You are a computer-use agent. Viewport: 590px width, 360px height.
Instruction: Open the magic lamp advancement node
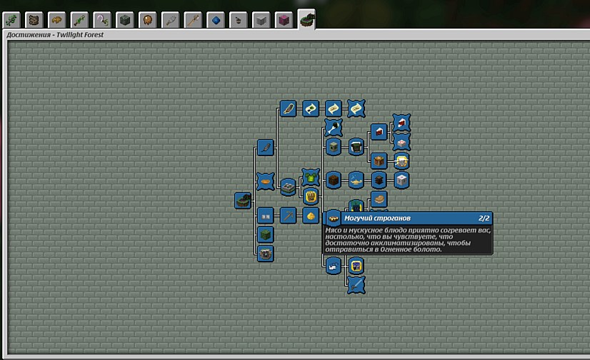click(x=356, y=180)
